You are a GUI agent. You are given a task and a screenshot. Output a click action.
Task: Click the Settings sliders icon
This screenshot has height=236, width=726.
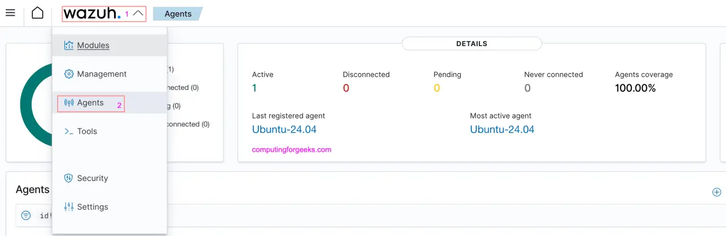pos(69,207)
